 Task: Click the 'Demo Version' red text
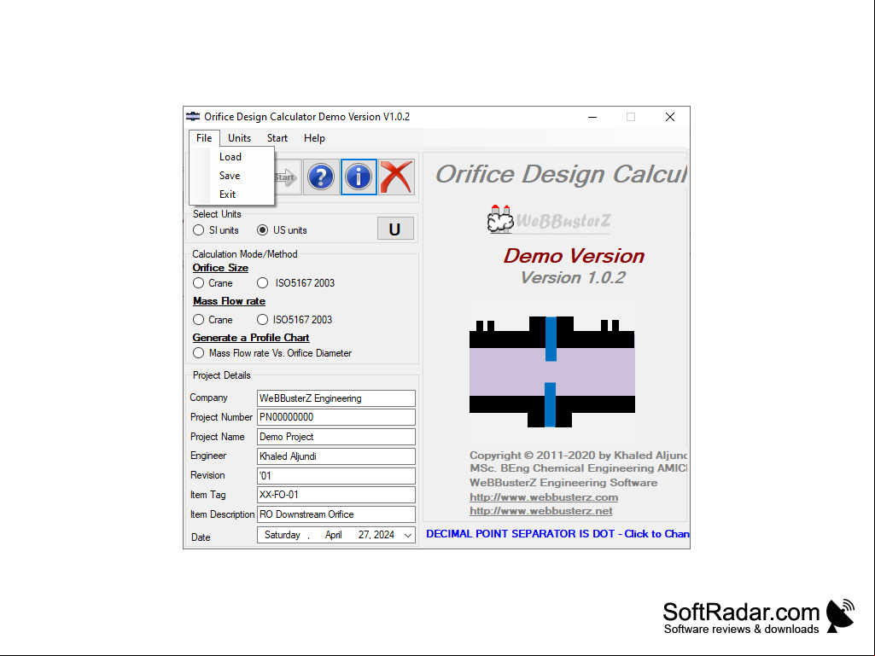[x=574, y=256]
